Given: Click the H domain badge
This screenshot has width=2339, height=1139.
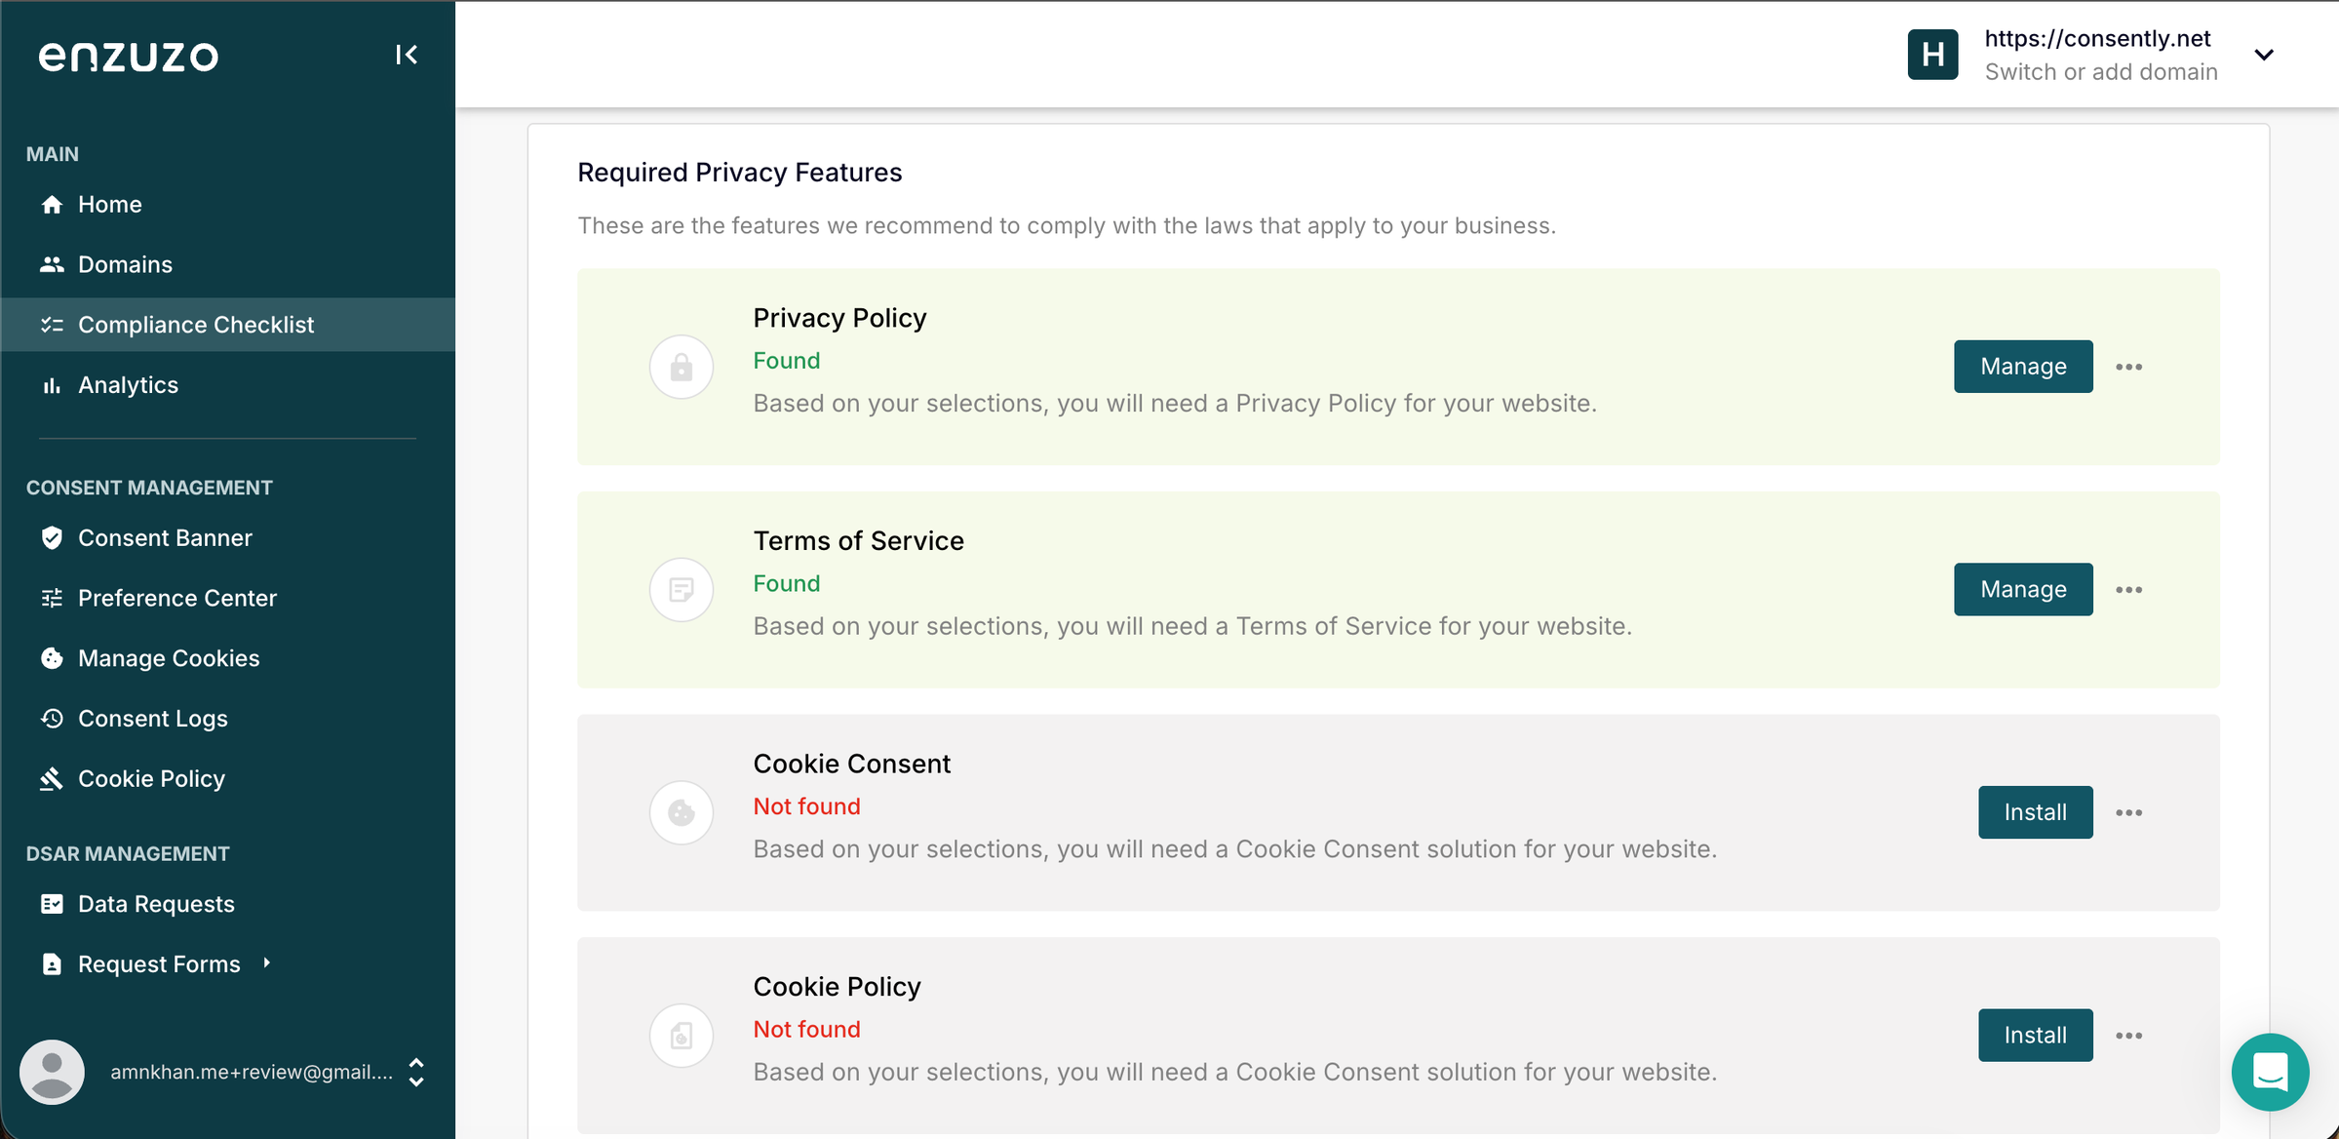Looking at the screenshot, I should (1932, 55).
